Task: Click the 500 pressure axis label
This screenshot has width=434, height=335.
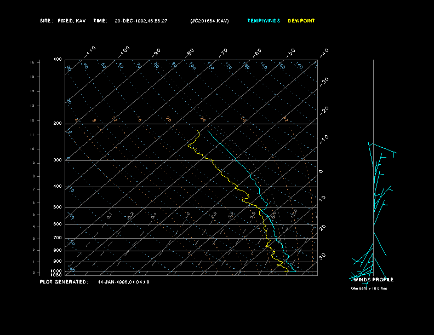Action: click(x=58, y=207)
